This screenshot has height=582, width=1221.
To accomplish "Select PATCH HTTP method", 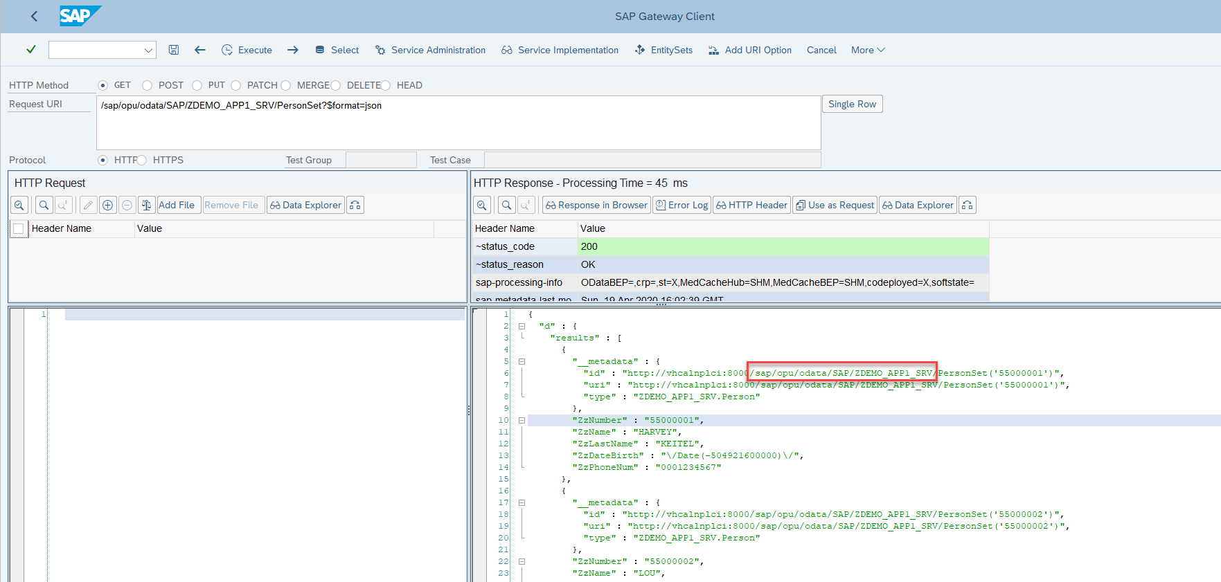I will pos(235,85).
